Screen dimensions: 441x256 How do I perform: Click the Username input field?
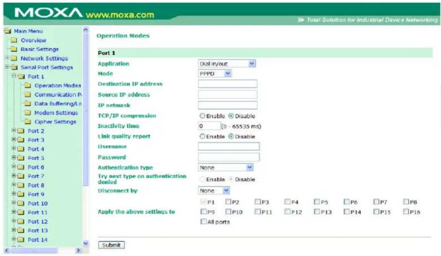click(x=228, y=146)
